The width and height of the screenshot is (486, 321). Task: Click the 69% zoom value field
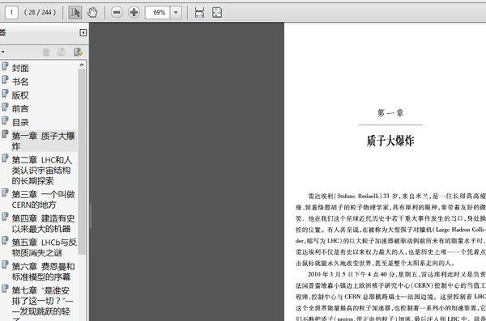[x=157, y=12]
